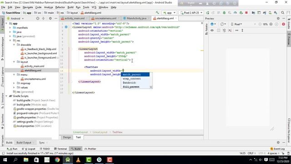Open the Event Log
This screenshot has height=164, width=291.
click(277, 149)
